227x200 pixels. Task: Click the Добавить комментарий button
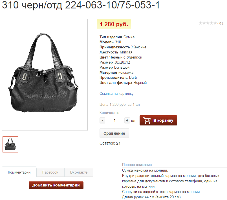pos(56,185)
